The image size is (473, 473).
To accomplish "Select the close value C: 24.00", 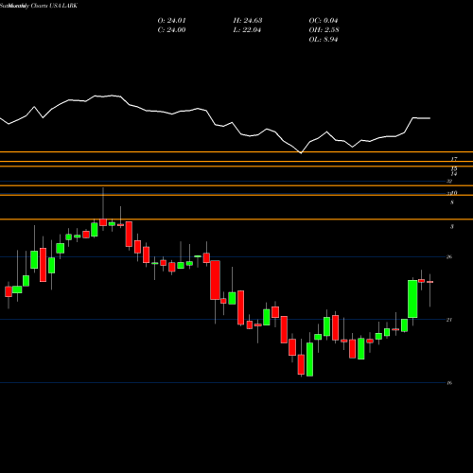I will [171, 30].
